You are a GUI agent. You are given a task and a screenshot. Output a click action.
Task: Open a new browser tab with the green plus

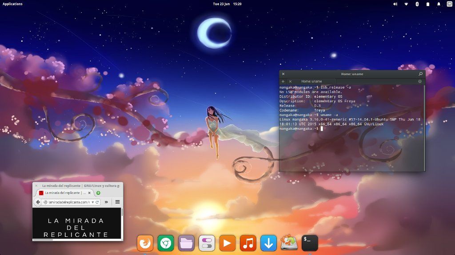coord(98,193)
